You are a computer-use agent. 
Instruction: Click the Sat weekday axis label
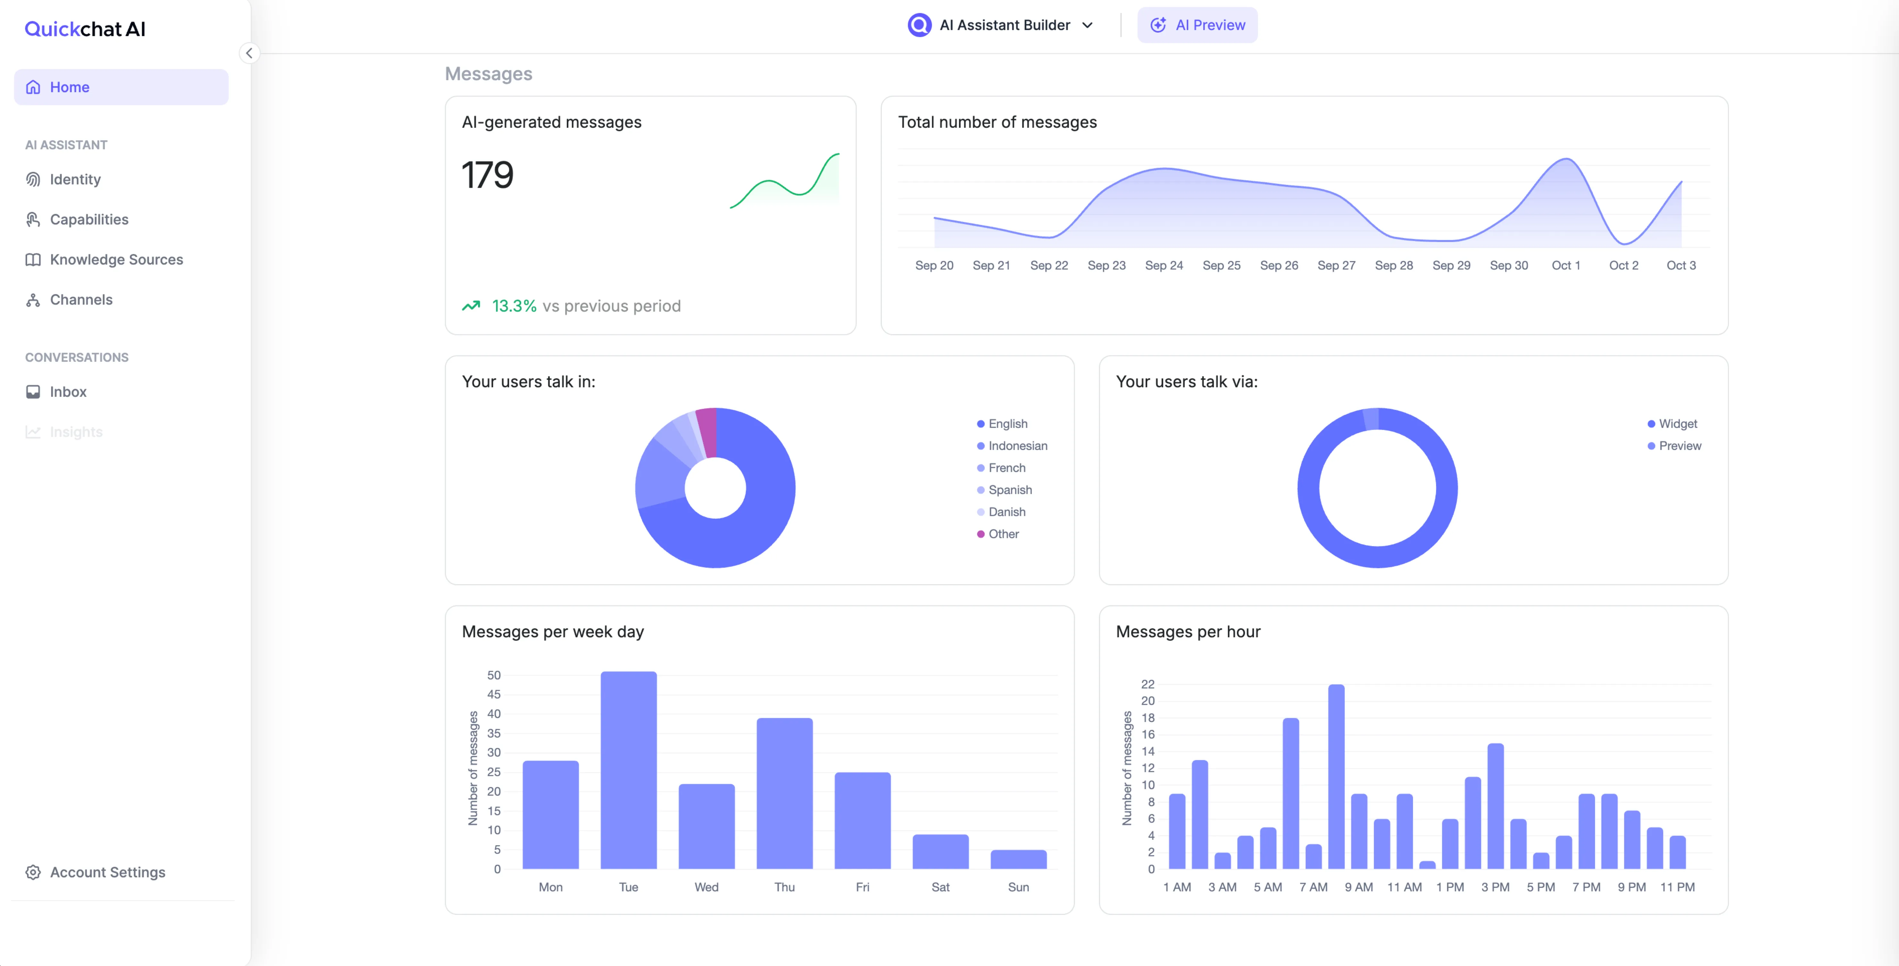940,887
